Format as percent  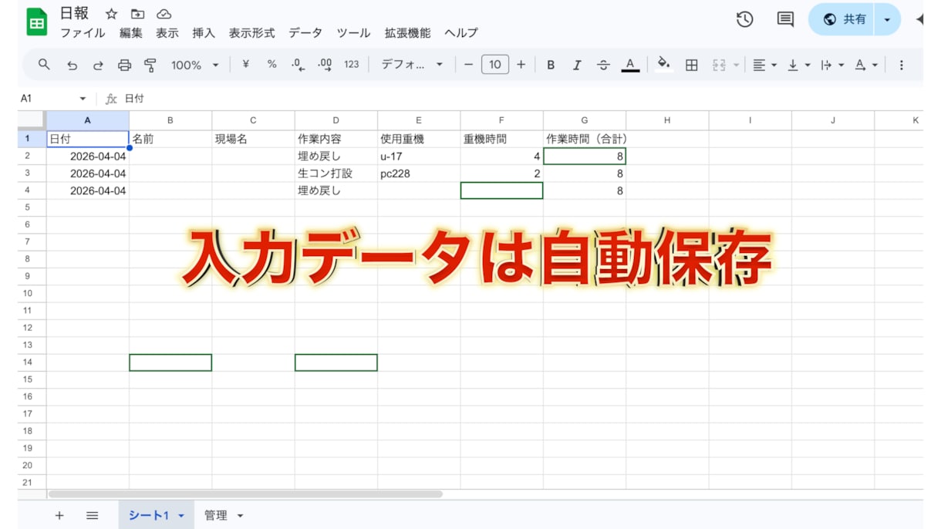click(272, 65)
